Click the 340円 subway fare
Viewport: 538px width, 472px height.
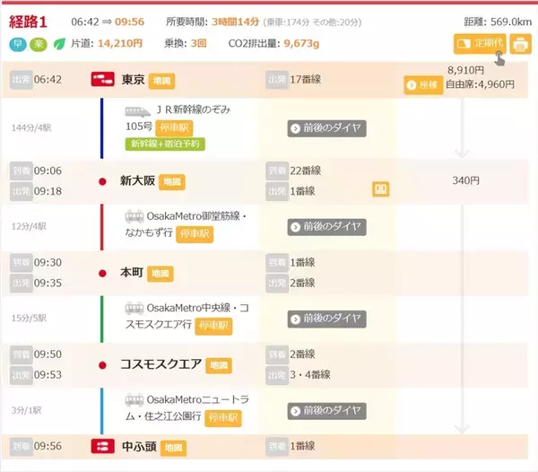466,180
